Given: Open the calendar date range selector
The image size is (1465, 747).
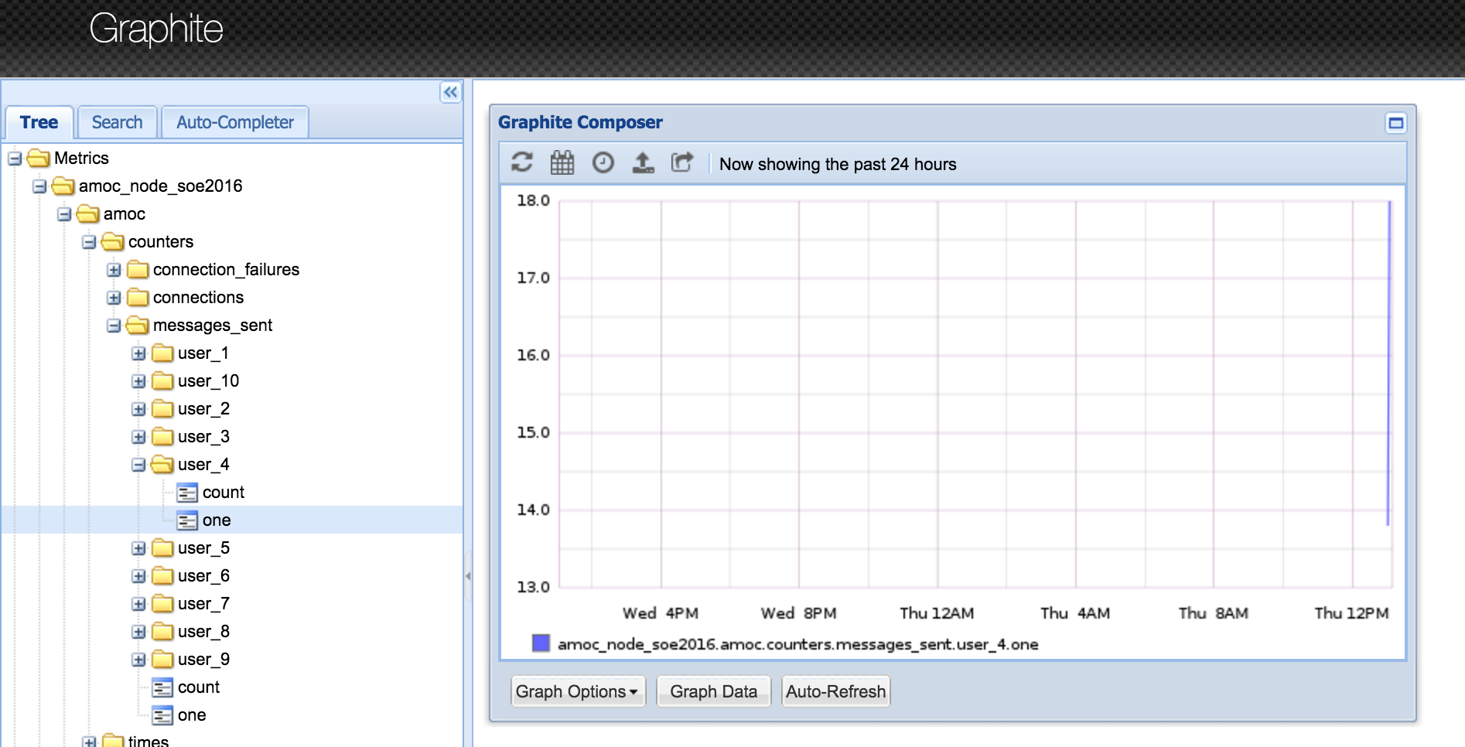Looking at the screenshot, I should (x=562, y=162).
